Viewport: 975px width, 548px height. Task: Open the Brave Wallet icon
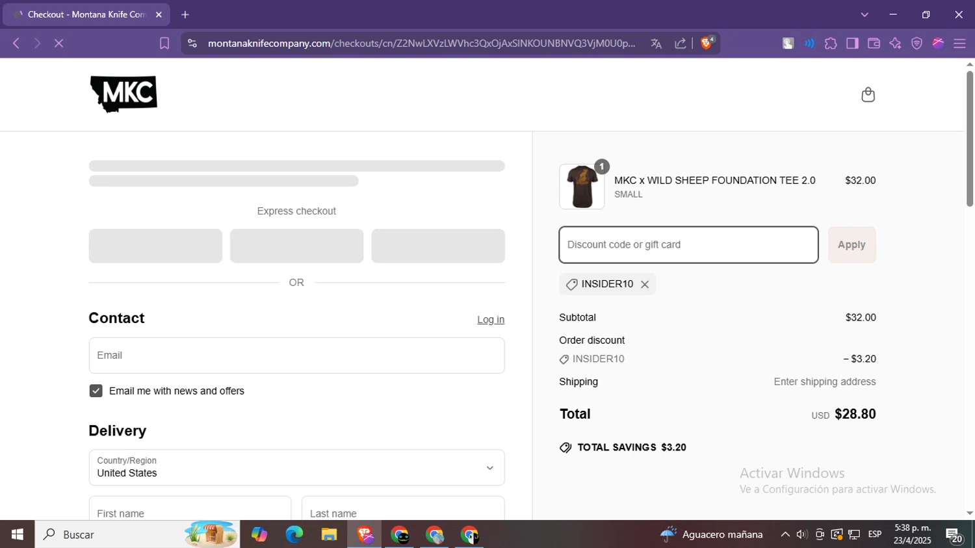coord(874,44)
